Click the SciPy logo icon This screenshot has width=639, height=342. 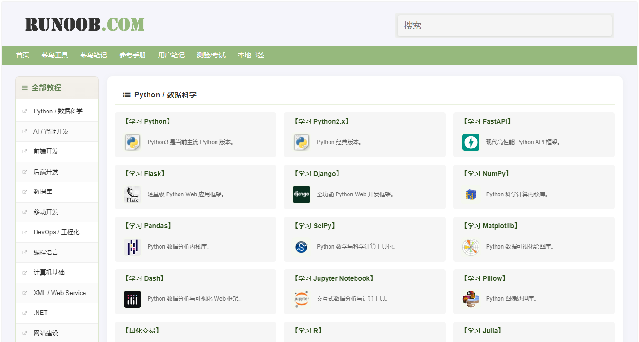(x=301, y=247)
